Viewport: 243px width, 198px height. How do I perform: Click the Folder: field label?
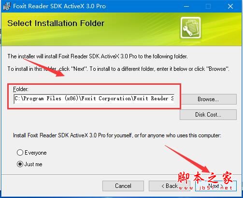(21, 89)
